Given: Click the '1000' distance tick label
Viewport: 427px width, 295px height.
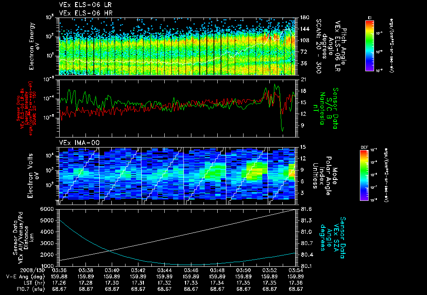Looking at the screenshot, I should (x=47, y=266).
